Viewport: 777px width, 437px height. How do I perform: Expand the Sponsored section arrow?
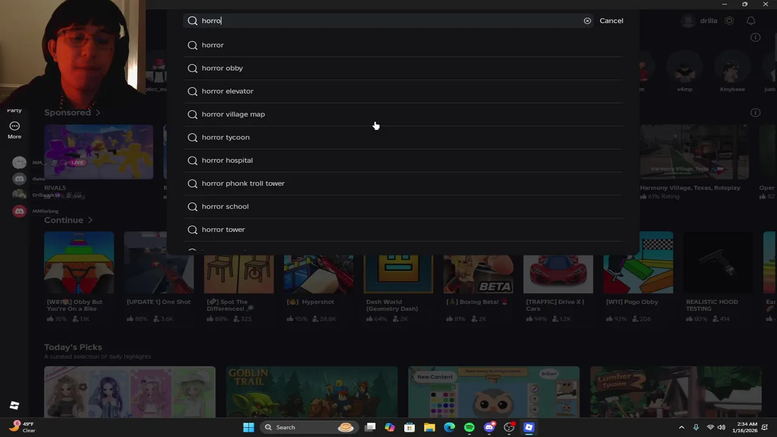pos(98,112)
